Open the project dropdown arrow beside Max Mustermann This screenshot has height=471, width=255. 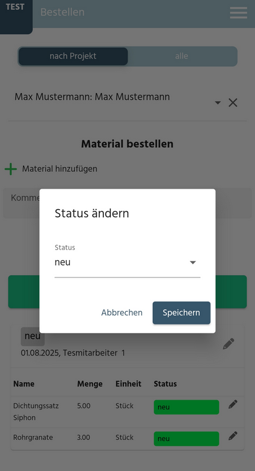click(x=218, y=103)
